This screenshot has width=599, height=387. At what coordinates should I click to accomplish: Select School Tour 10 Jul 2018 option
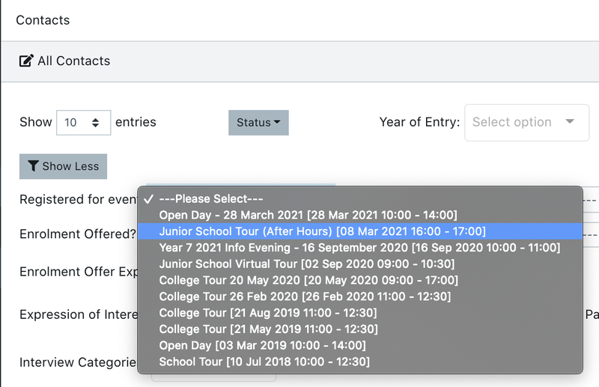tap(264, 362)
